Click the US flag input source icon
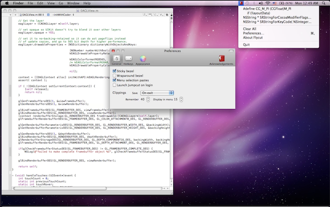Viewport: 330px width, 207px height. tap(274, 3)
